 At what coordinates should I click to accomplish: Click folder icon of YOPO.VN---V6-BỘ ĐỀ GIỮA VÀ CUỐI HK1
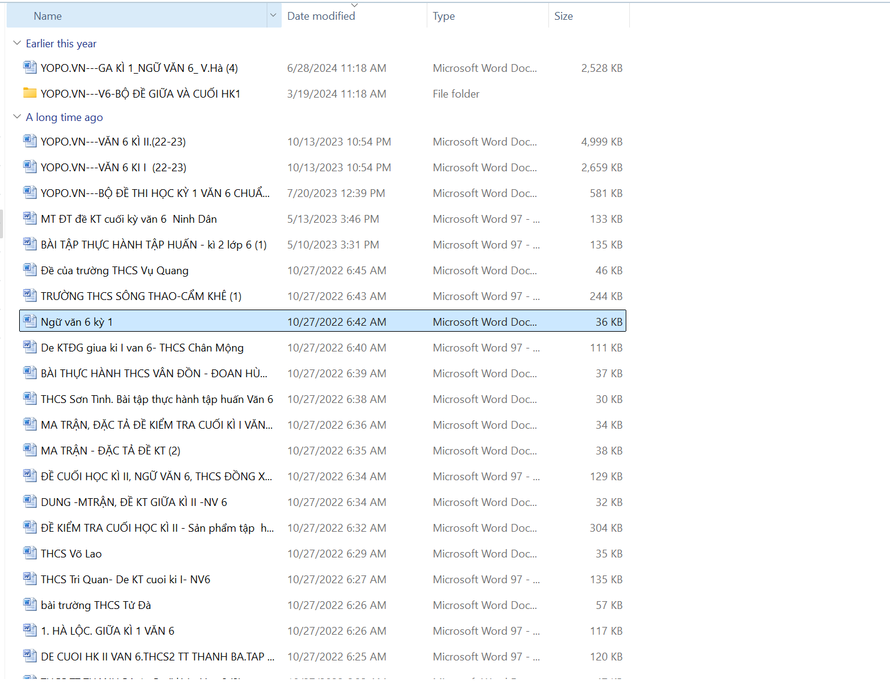pyautogui.click(x=30, y=93)
